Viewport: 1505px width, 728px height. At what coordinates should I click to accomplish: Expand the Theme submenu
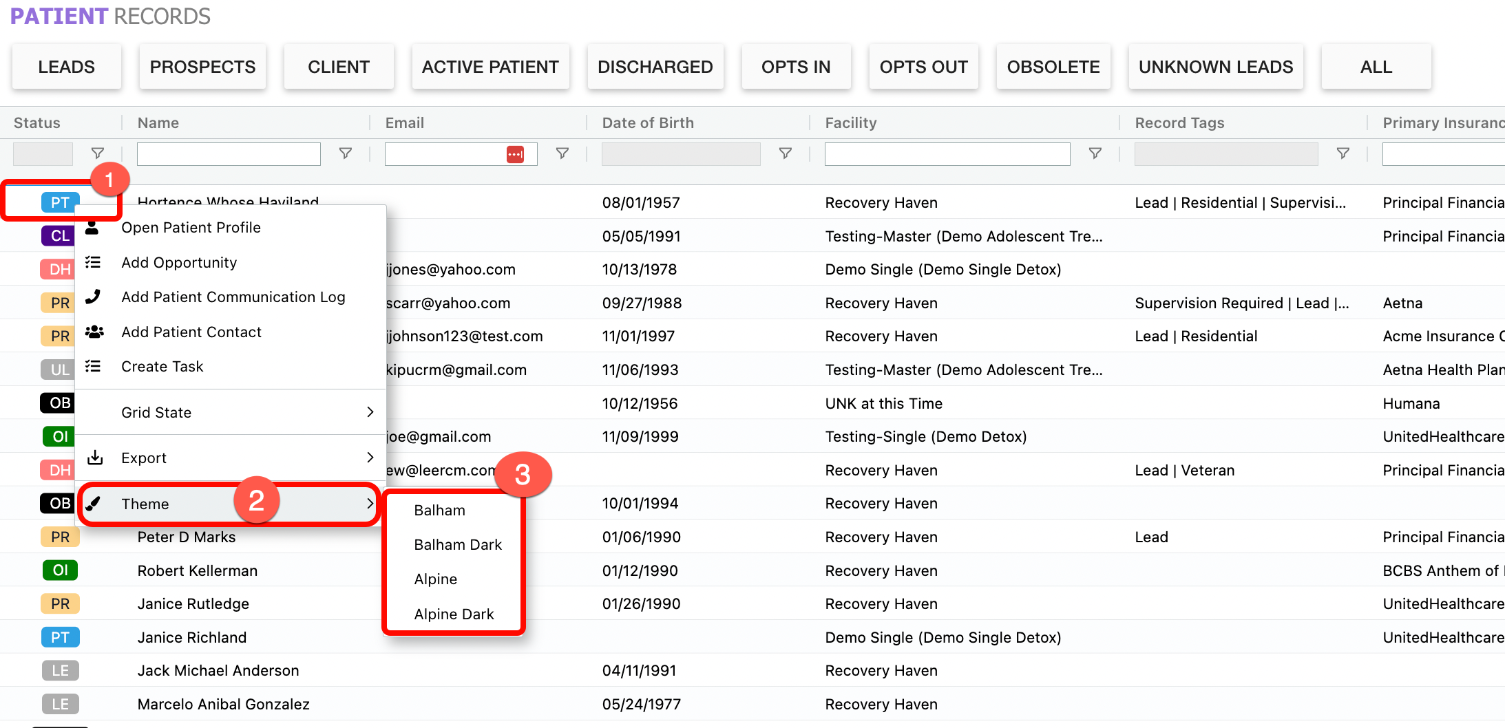231,504
